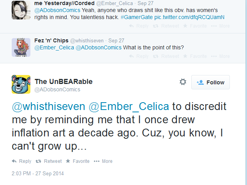This screenshot has height=185, width=247.
Task: View Fez 'n' Chips avatar picture
Action: coord(21,47)
